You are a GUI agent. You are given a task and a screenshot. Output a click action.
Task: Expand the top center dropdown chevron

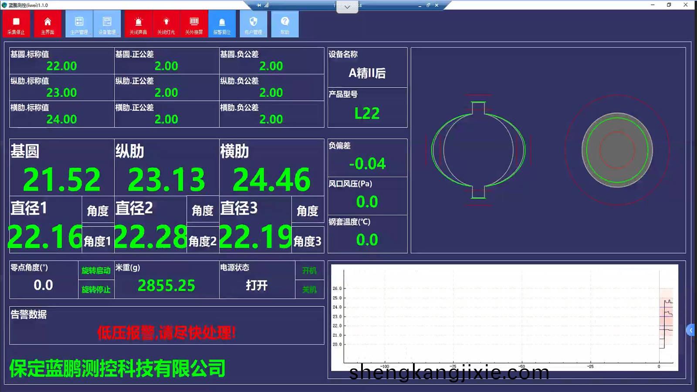347,7
